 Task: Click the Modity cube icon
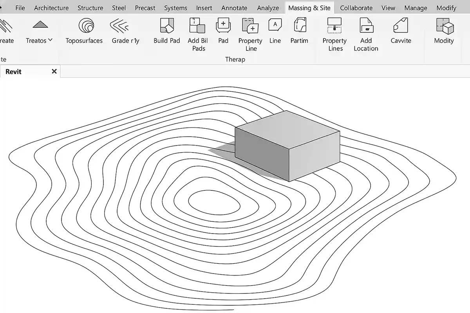point(444,27)
